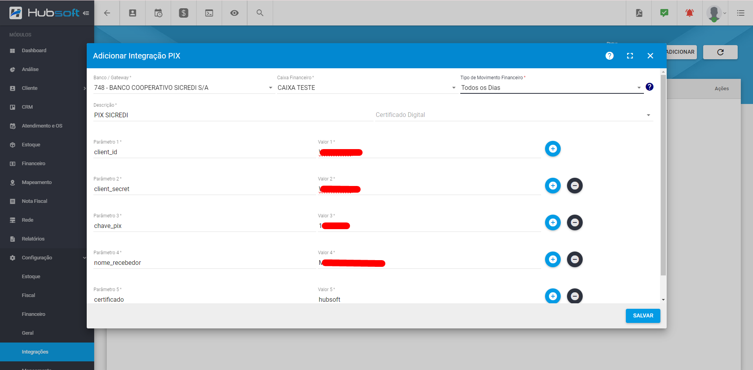
Task: Edit the Descrição field PIX SICREDI
Action: click(233, 115)
